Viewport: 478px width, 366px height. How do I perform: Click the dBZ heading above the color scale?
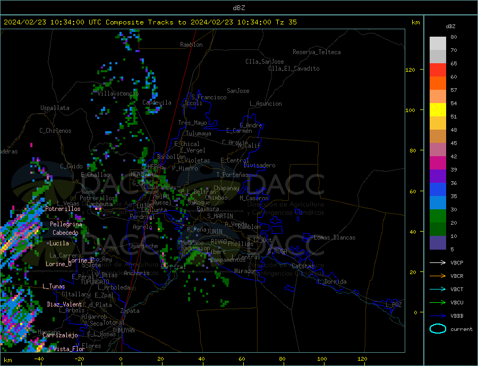450,27
